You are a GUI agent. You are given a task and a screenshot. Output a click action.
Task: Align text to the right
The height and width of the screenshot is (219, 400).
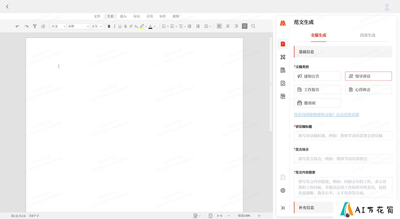pyautogui.click(x=236, y=26)
